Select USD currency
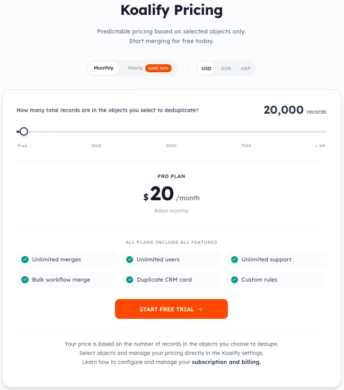 point(207,69)
